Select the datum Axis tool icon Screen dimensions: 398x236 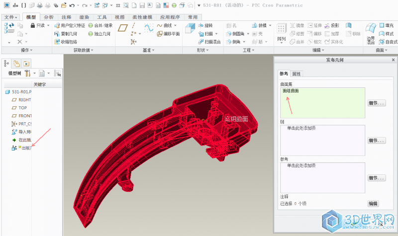pyautogui.click(x=133, y=26)
